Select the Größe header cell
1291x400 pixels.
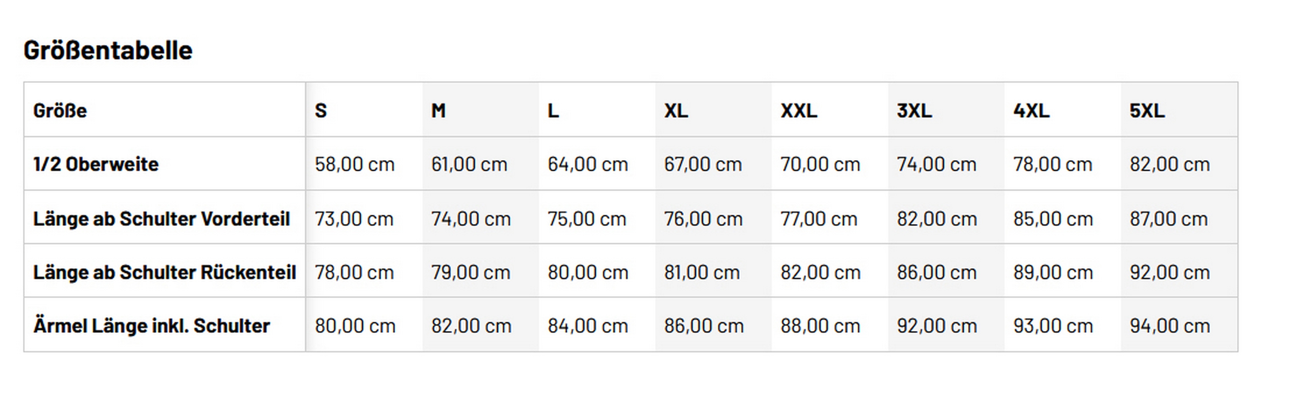(60, 111)
